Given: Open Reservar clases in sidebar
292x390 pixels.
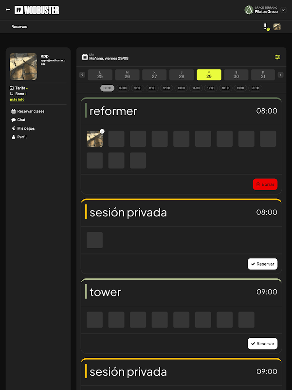Looking at the screenshot, I should (28, 111).
